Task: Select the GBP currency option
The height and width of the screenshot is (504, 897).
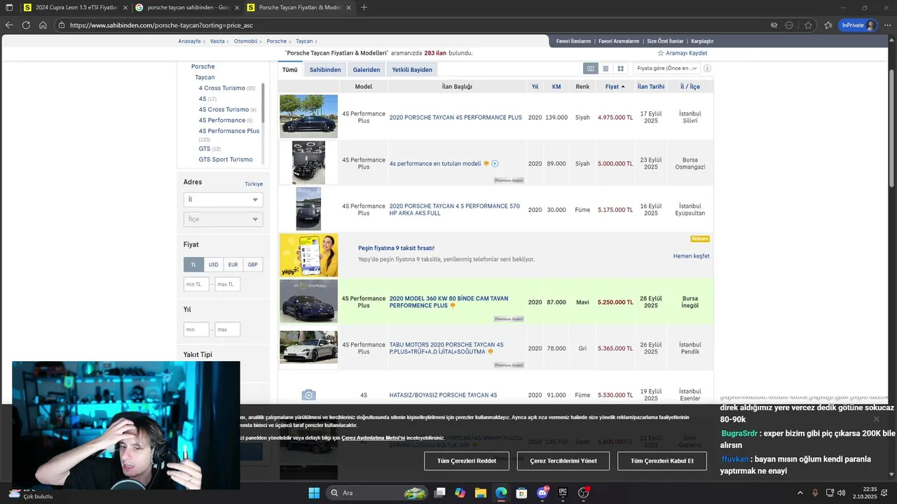Action: pyautogui.click(x=252, y=265)
